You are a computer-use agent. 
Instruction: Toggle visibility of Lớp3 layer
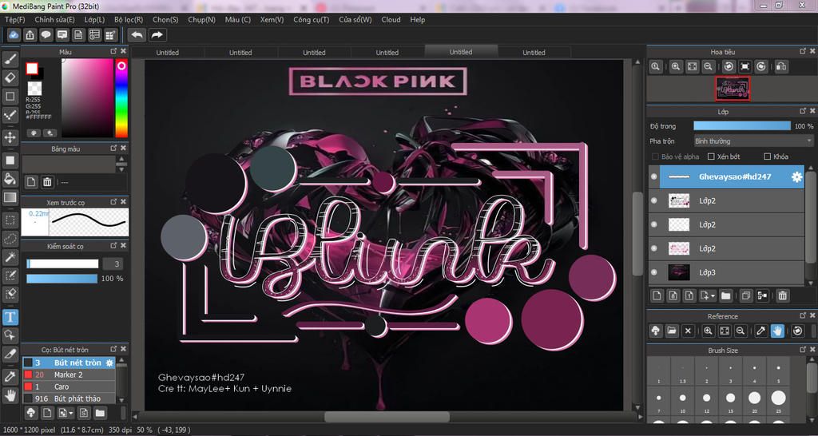pyautogui.click(x=654, y=272)
